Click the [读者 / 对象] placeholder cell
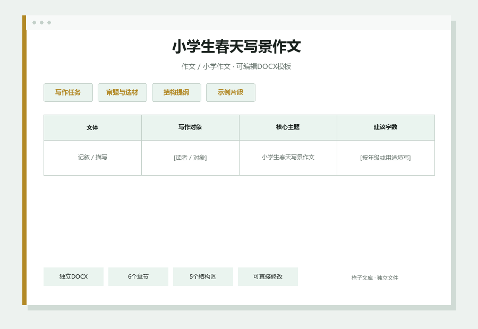Image resolution: width=478 pixels, height=329 pixels. point(190,158)
